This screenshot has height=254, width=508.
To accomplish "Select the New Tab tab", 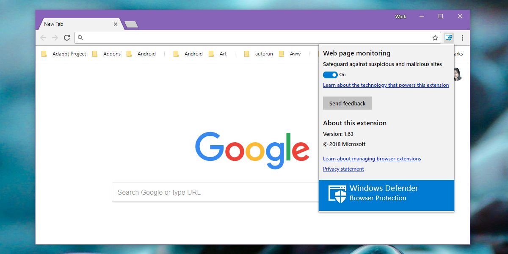I will [x=80, y=24].
